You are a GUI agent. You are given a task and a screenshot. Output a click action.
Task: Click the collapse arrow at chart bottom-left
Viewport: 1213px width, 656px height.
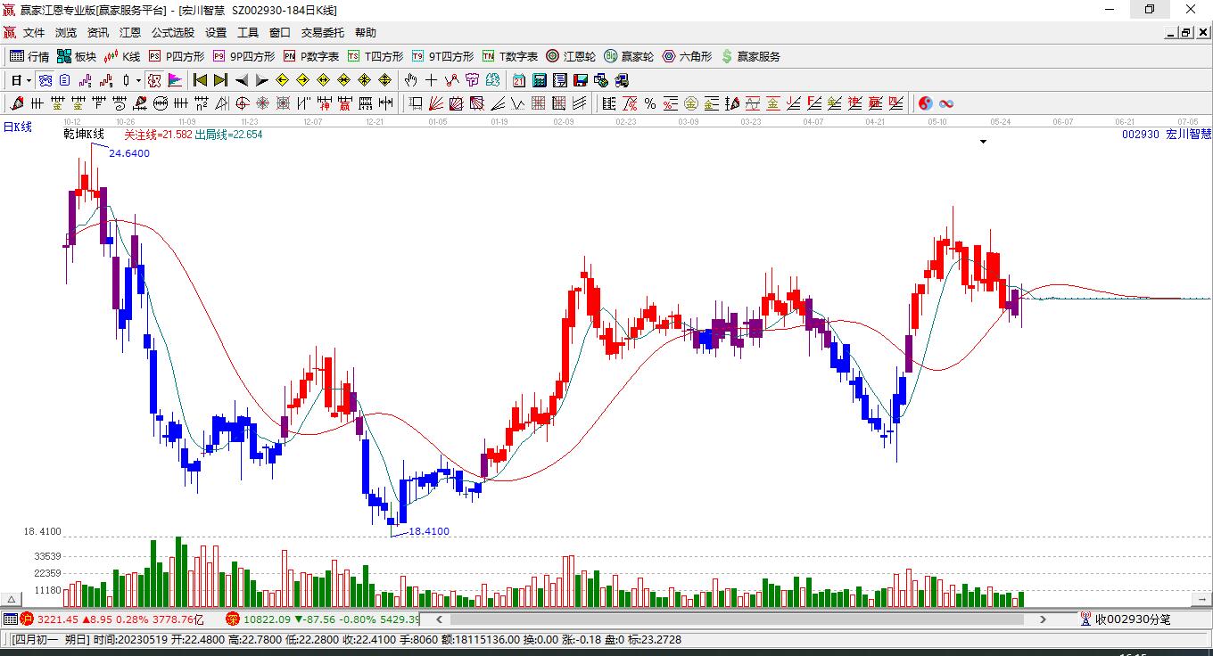[x=12, y=599]
